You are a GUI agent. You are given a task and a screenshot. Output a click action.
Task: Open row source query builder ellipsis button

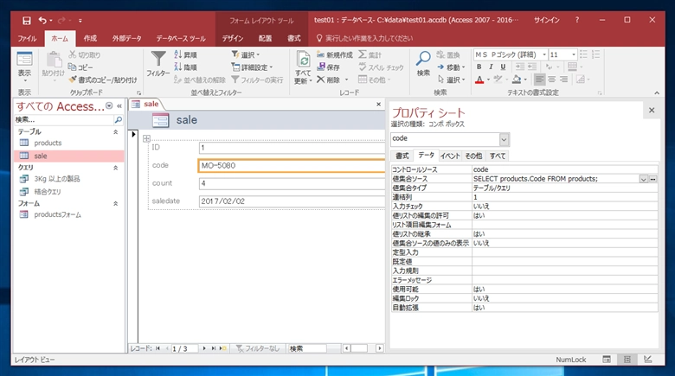(653, 179)
